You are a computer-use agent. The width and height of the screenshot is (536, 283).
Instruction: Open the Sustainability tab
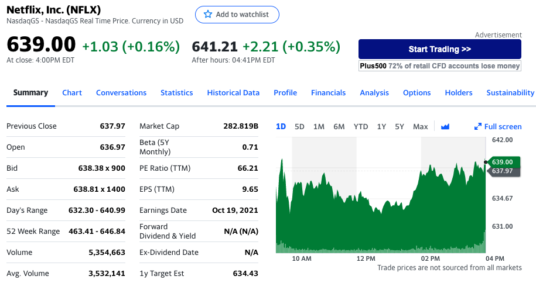click(x=510, y=92)
